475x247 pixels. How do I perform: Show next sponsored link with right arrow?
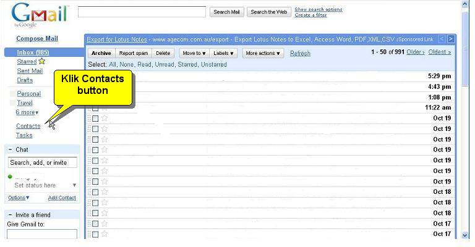click(451, 39)
